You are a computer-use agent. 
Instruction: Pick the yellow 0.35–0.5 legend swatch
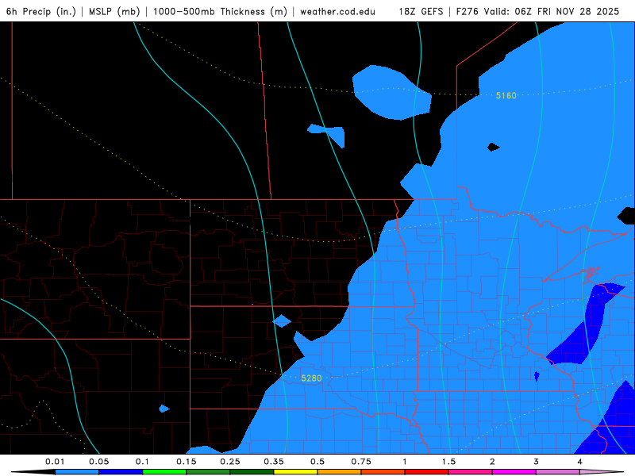[295, 472]
